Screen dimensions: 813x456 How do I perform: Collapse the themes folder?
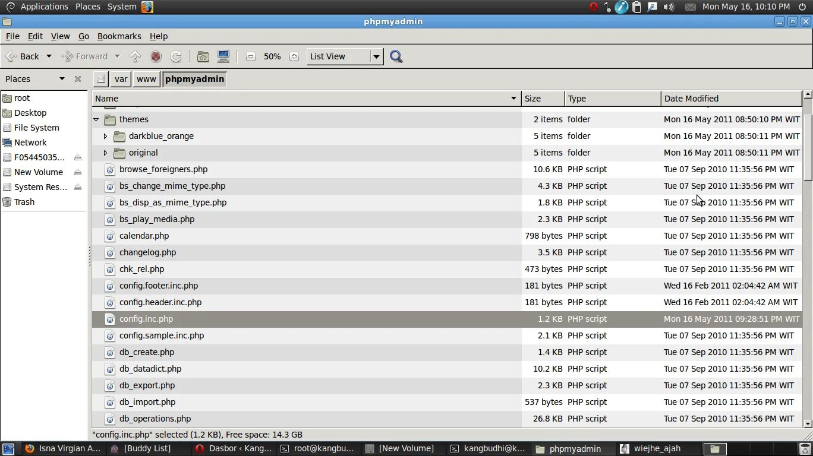[x=96, y=119]
